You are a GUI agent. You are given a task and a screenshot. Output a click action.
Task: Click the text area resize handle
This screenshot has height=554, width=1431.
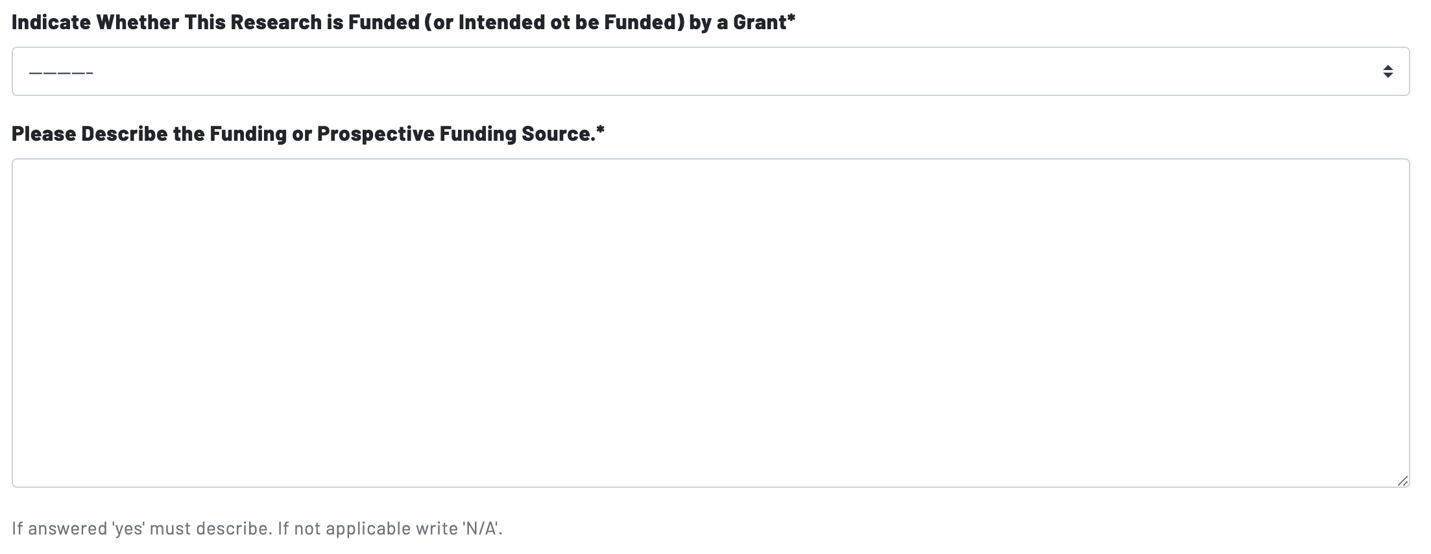(1402, 481)
